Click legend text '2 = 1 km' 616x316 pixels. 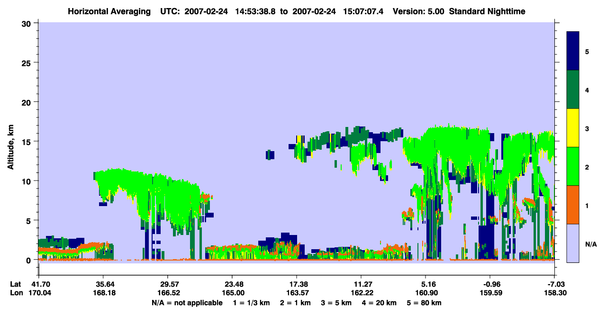295,303
